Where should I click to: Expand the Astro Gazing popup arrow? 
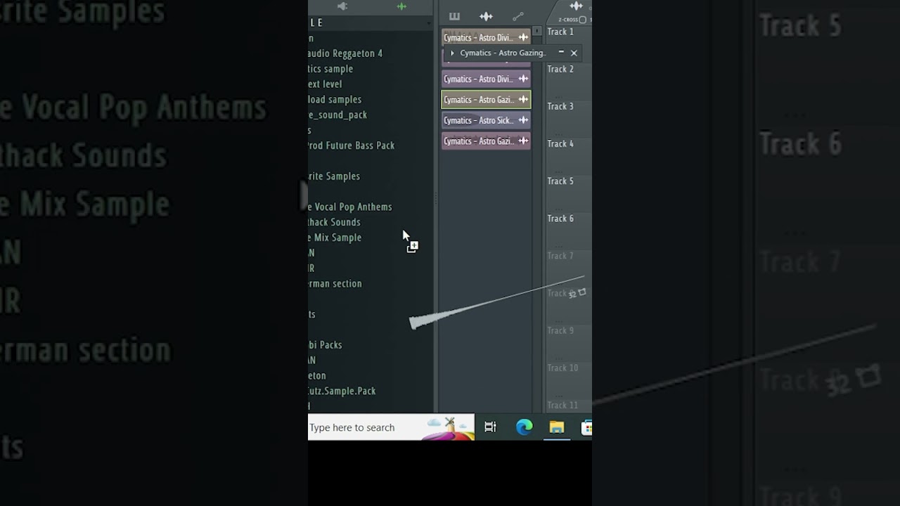tap(452, 53)
